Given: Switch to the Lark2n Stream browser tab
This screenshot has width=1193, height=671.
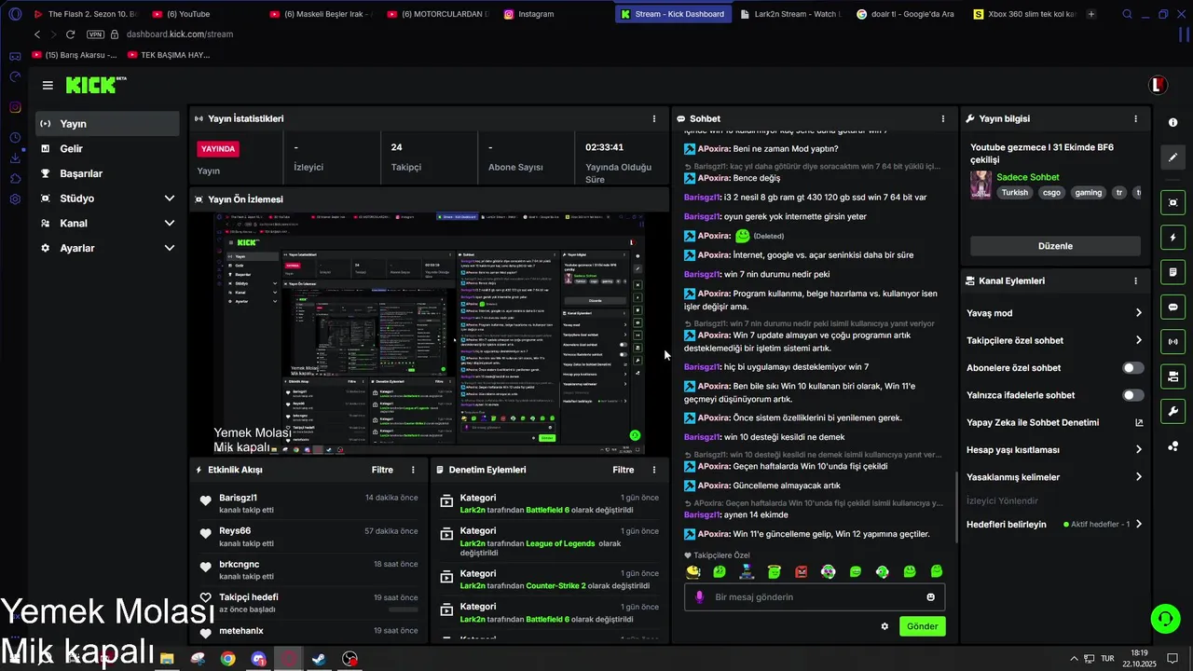Looking at the screenshot, I should (790, 14).
